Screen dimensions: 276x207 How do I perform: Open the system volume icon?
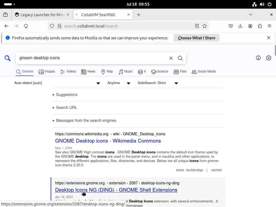coord(262,4)
